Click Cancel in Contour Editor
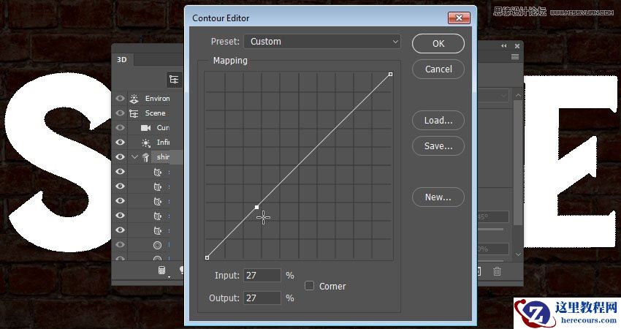This screenshot has width=621, height=329. click(x=438, y=69)
